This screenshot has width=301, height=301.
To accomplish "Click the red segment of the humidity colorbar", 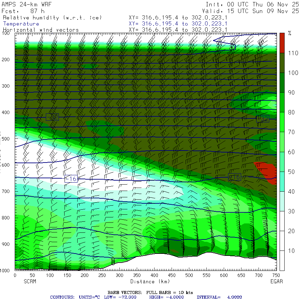I will [x=282, y=43].
